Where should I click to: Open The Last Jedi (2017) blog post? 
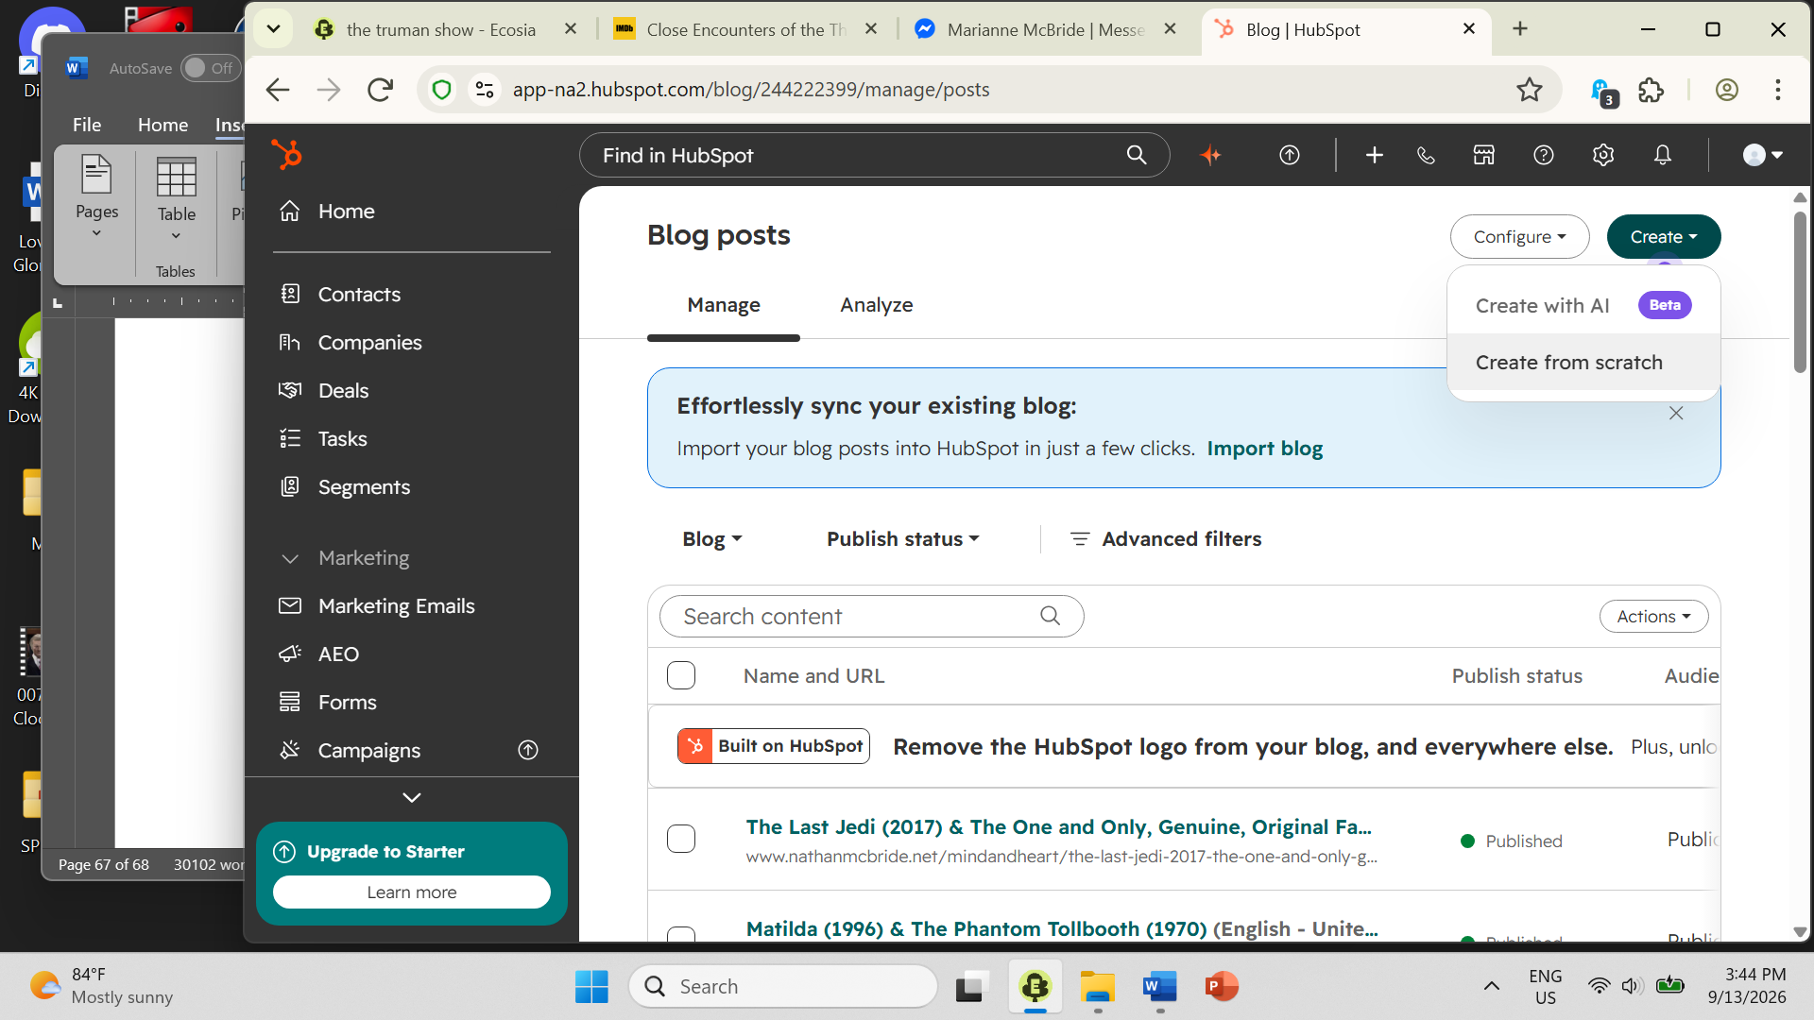click(1059, 826)
